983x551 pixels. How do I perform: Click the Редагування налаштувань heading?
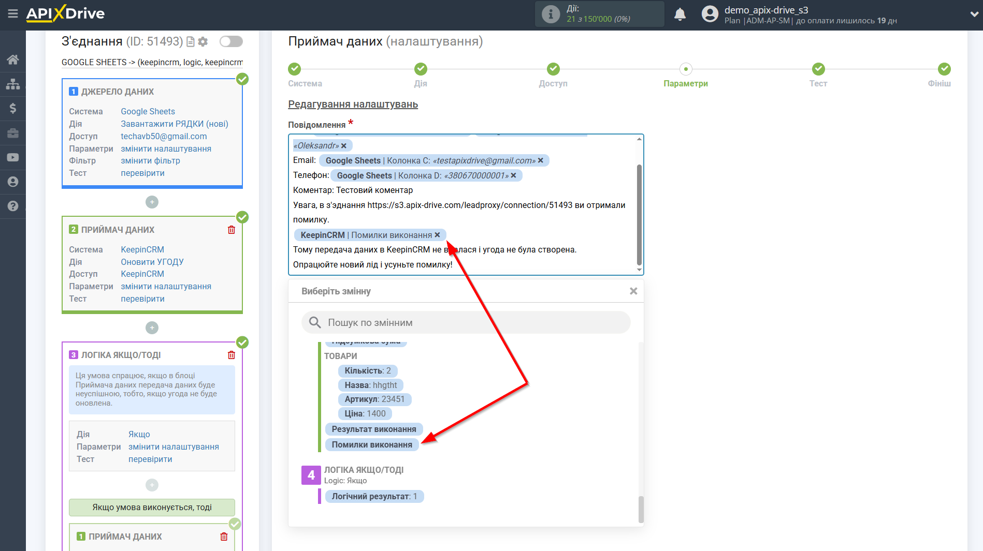tap(353, 104)
